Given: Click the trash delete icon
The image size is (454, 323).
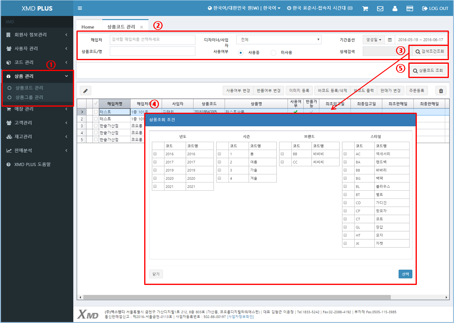Looking at the screenshot, I should 441,91.
